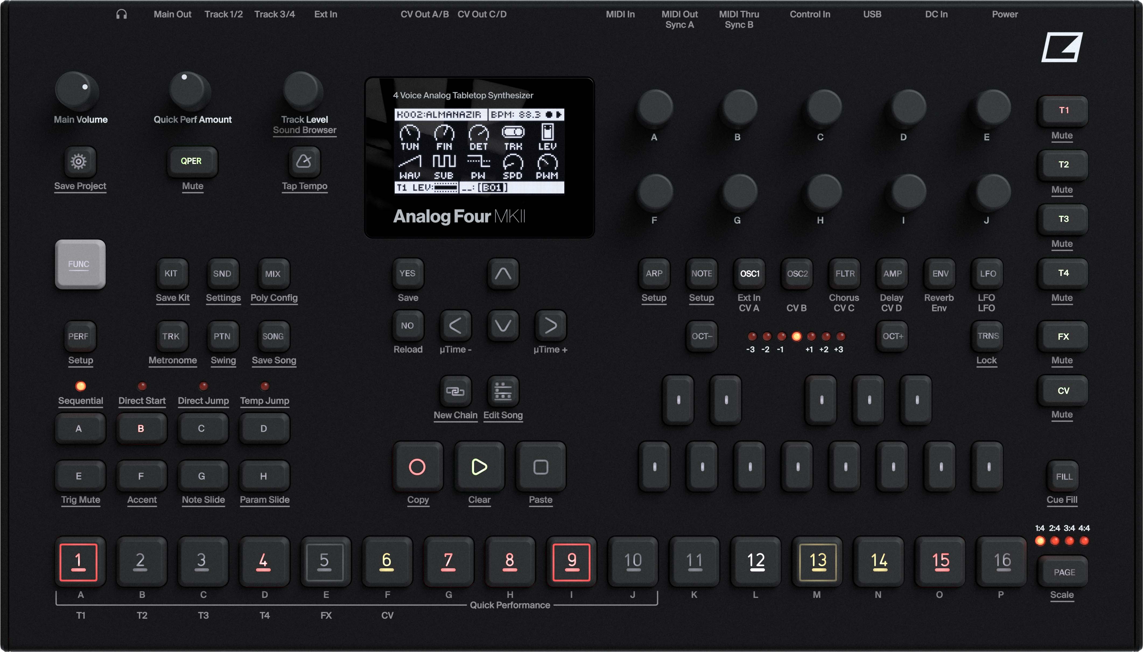The image size is (1143, 652).
Task: Mute Quick Performance with the QPER button
Action: 192,162
